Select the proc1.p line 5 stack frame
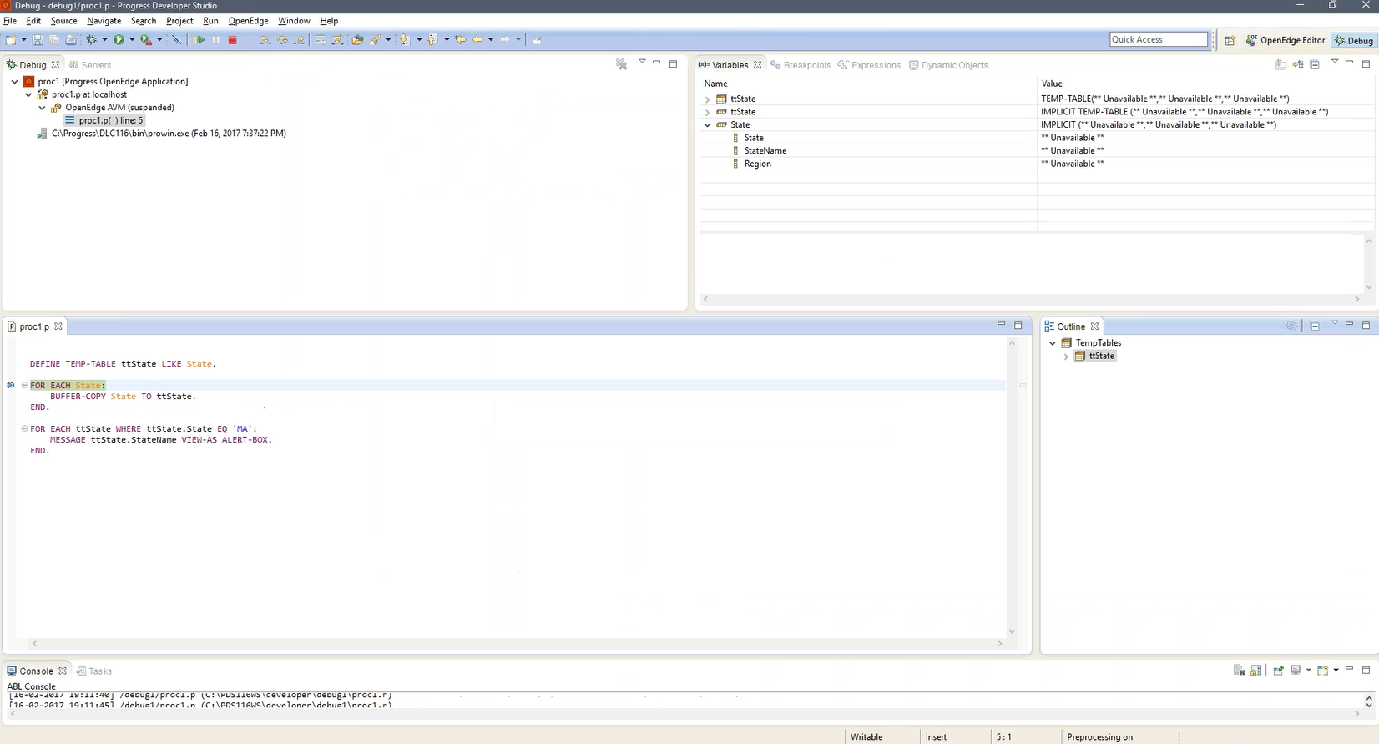The image size is (1379, 744). pyautogui.click(x=110, y=120)
